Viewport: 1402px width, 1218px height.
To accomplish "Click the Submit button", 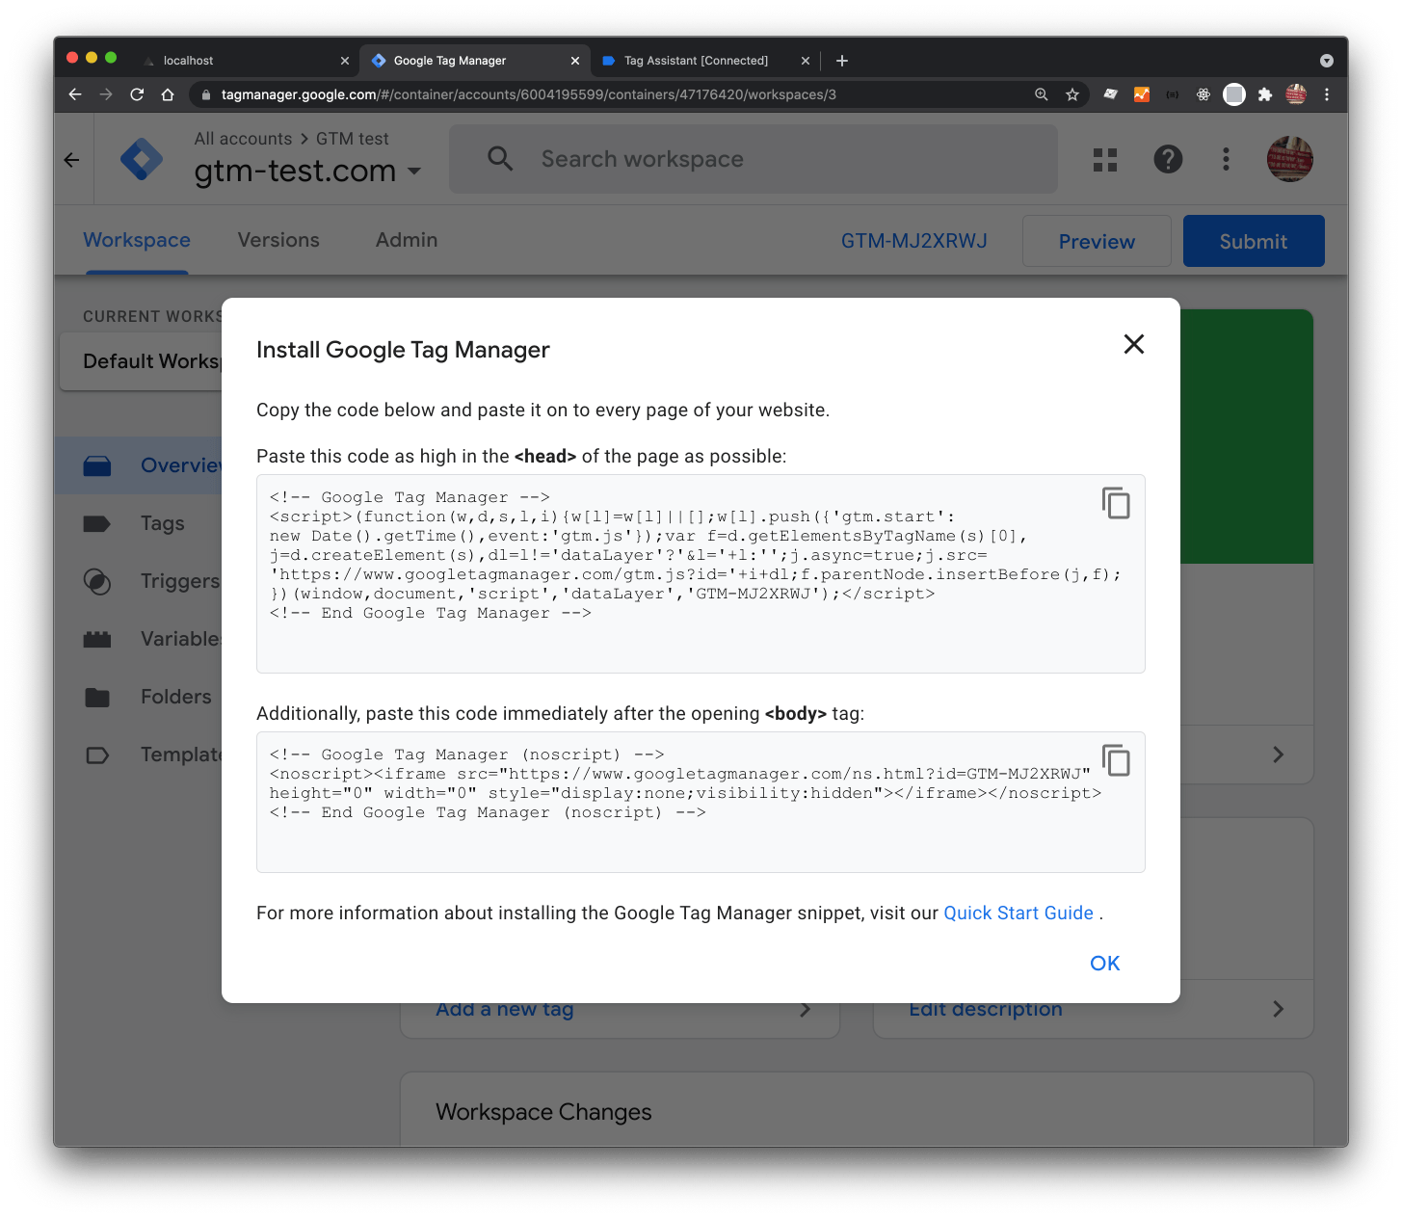I will pos(1253,241).
